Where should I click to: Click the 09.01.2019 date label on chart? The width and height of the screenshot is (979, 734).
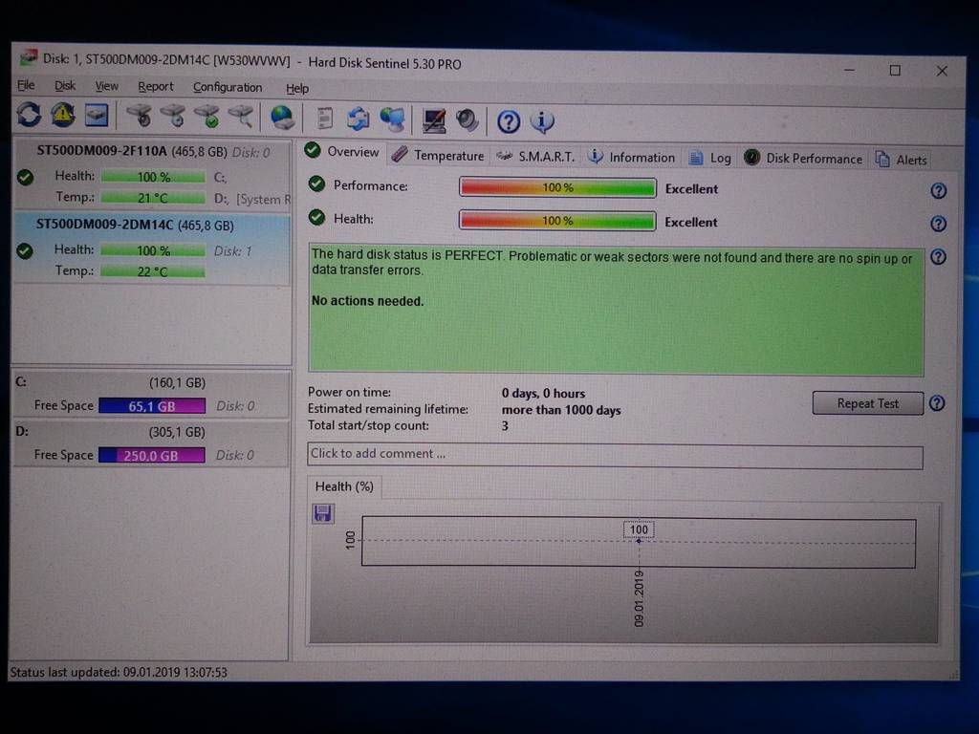pos(639,598)
